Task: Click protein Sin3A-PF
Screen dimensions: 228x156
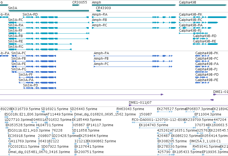Action: (37, 78)
